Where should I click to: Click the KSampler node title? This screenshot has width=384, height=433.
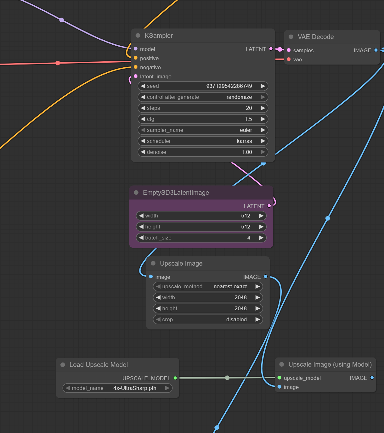(x=159, y=36)
